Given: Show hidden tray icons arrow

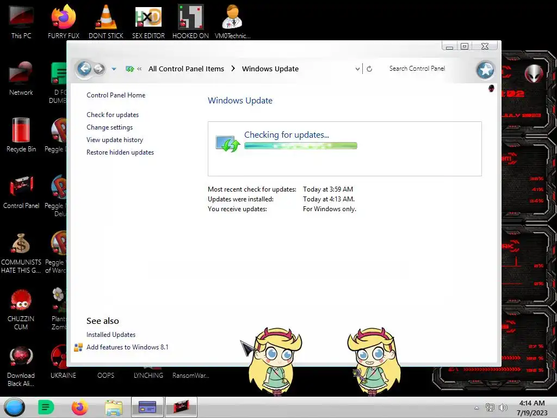Looking at the screenshot, I should (x=476, y=408).
